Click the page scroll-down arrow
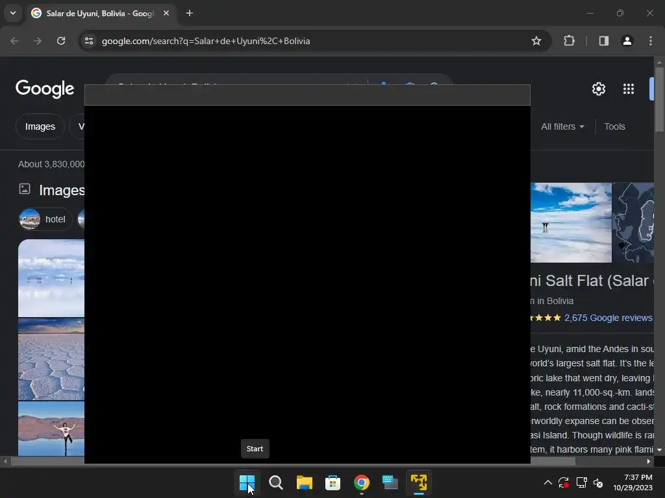This screenshot has height=498, width=665. click(x=659, y=450)
